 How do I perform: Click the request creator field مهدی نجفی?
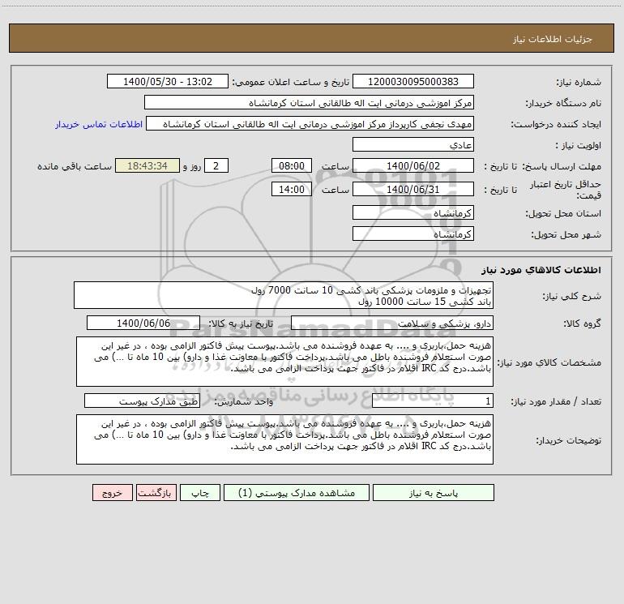[310, 123]
